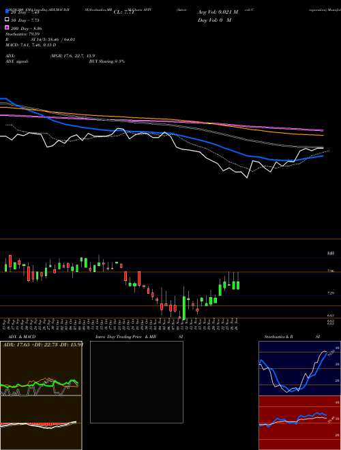Click the 'Avg Vol: 0.021 M' label
Viewport: 341px width, 450px height.
point(218,12)
